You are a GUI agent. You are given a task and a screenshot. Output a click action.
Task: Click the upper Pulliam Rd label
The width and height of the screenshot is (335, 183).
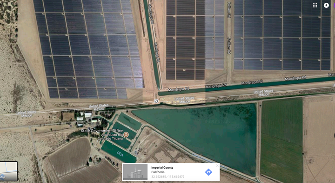tap(229, 10)
